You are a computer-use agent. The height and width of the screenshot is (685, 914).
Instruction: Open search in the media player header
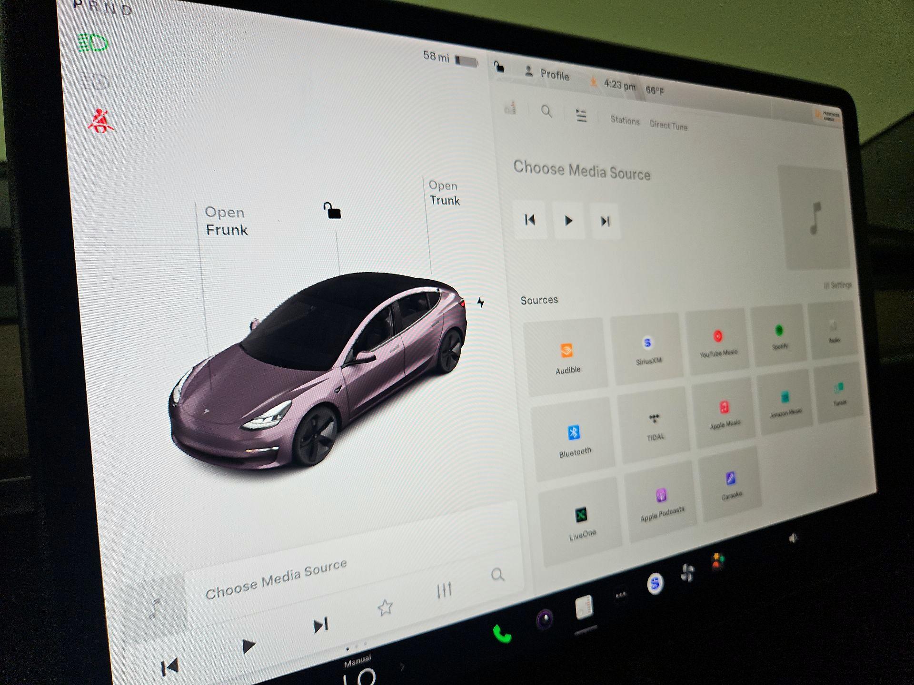pyautogui.click(x=546, y=112)
